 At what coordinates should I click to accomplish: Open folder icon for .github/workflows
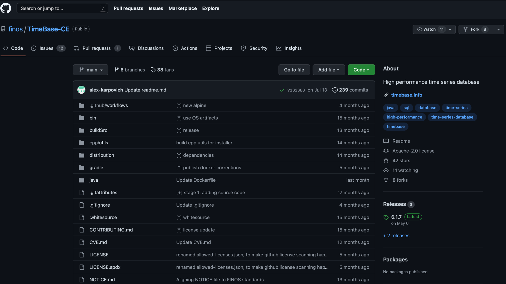[82, 105]
